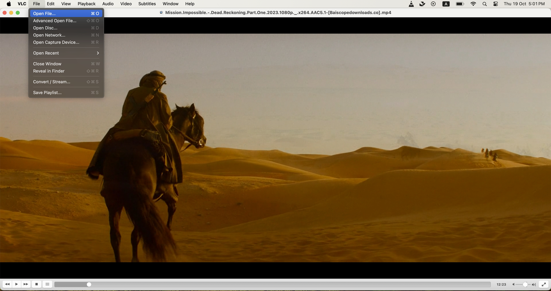Viewport: 551px width, 291px height.
Task: Open the Subtitles menu
Action: [147, 4]
